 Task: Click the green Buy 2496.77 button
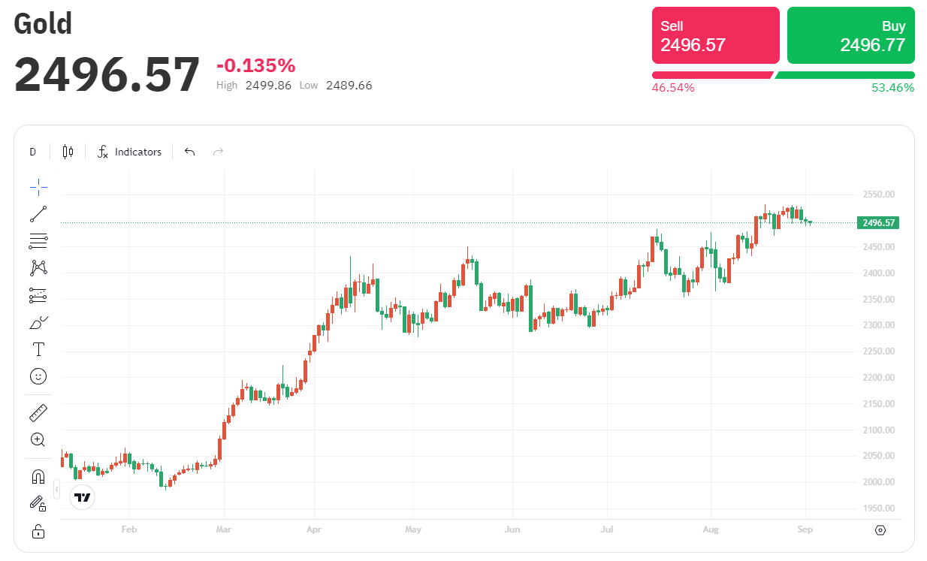(x=850, y=35)
